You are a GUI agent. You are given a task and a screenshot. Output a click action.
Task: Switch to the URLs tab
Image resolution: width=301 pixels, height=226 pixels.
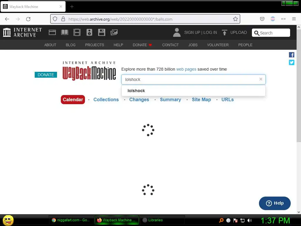point(228,99)
